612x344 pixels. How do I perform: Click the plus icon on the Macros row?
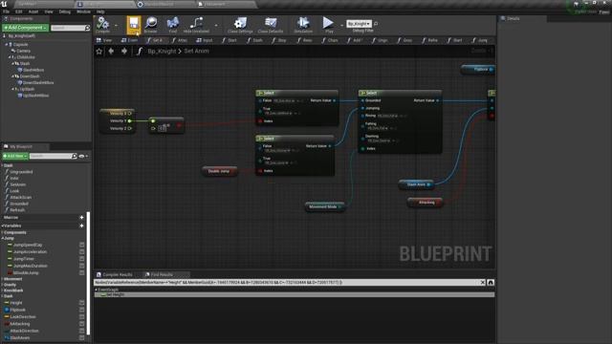[81, 217]
